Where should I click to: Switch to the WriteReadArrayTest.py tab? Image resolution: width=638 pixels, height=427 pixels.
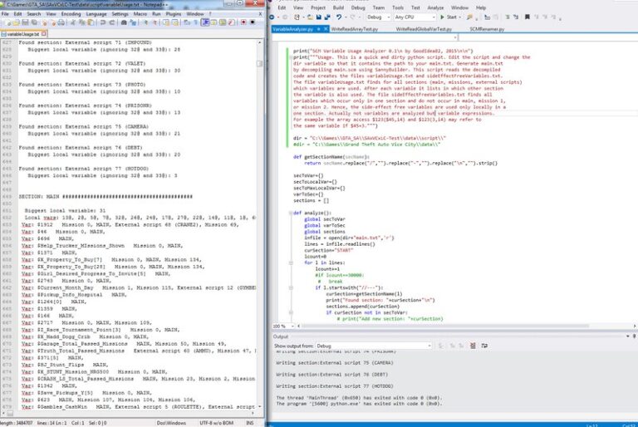[x=355, y=28]
